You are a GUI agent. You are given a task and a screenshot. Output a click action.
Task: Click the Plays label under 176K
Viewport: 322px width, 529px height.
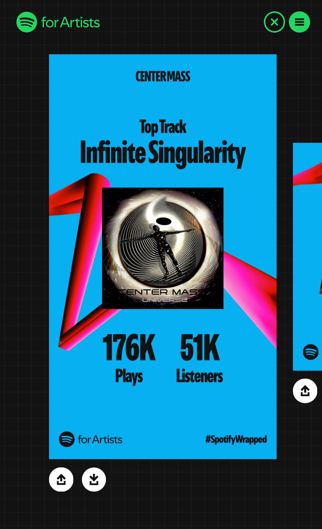click(x=129, y=377)
